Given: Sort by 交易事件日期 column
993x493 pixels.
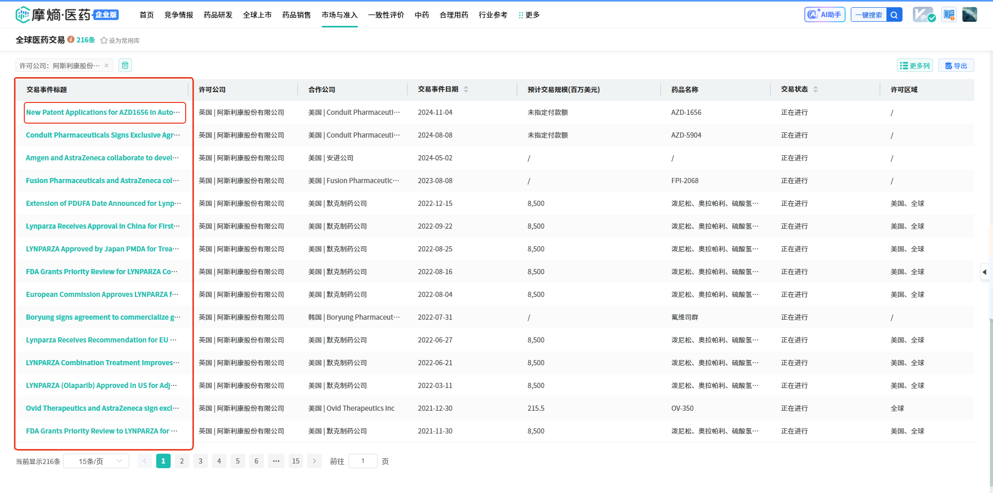Looking at the screenshot, I should pyautogui.click(x=466, y=89).
